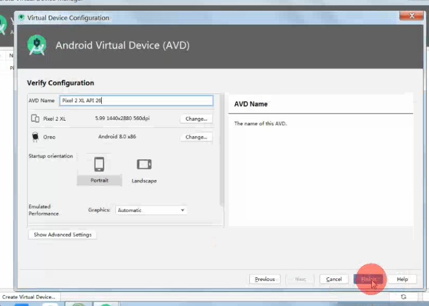Click the 'Emulated Performance' label
429x306 pixels.
[x=44, y=210]
